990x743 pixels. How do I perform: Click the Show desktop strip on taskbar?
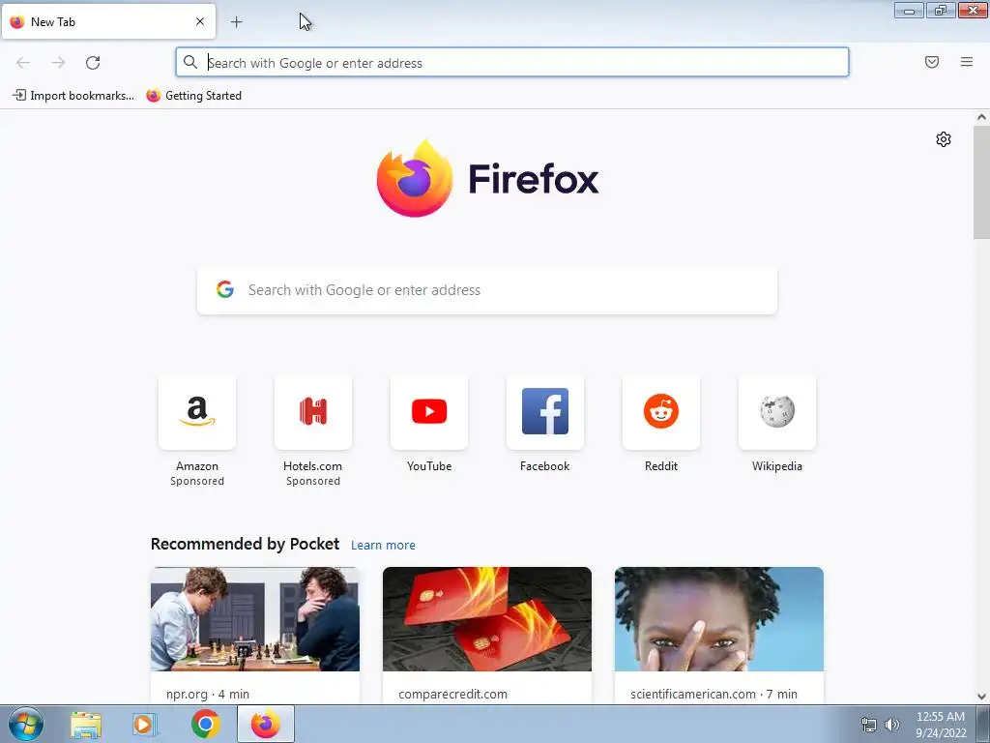tap(983, 725)
